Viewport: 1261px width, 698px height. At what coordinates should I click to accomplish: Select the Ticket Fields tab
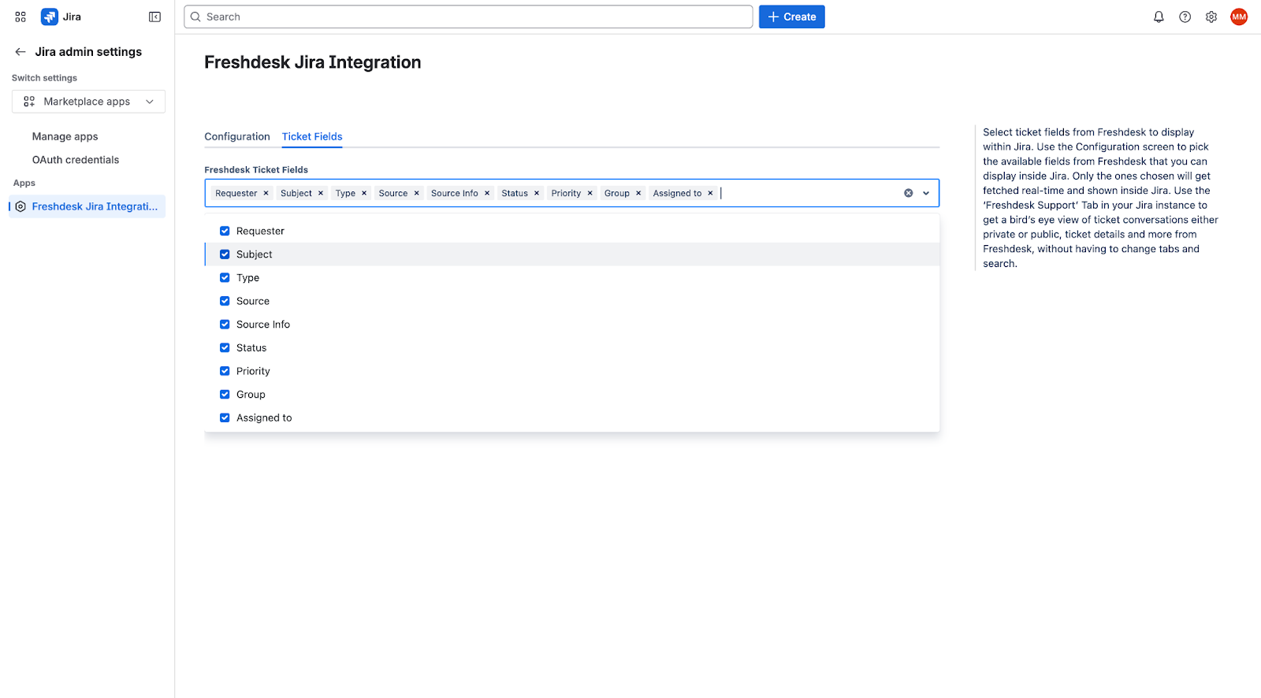tap(312, 137)
